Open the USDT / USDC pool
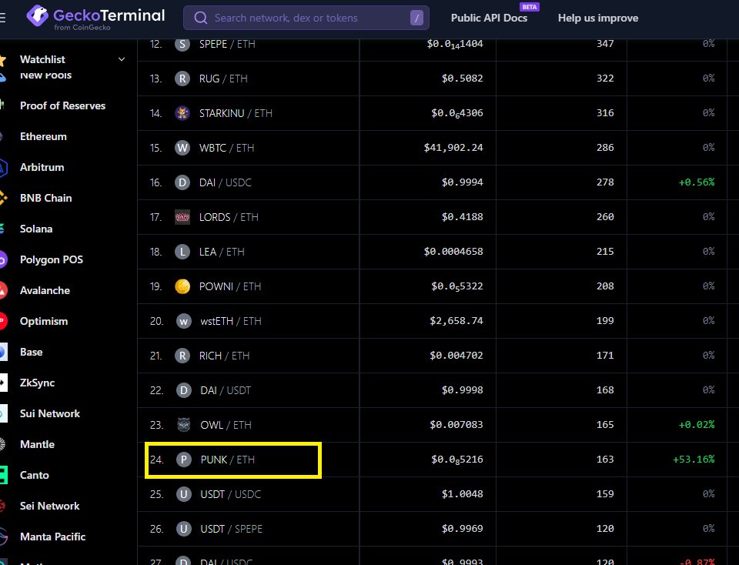The image size is (739, 565). (230, 494)
